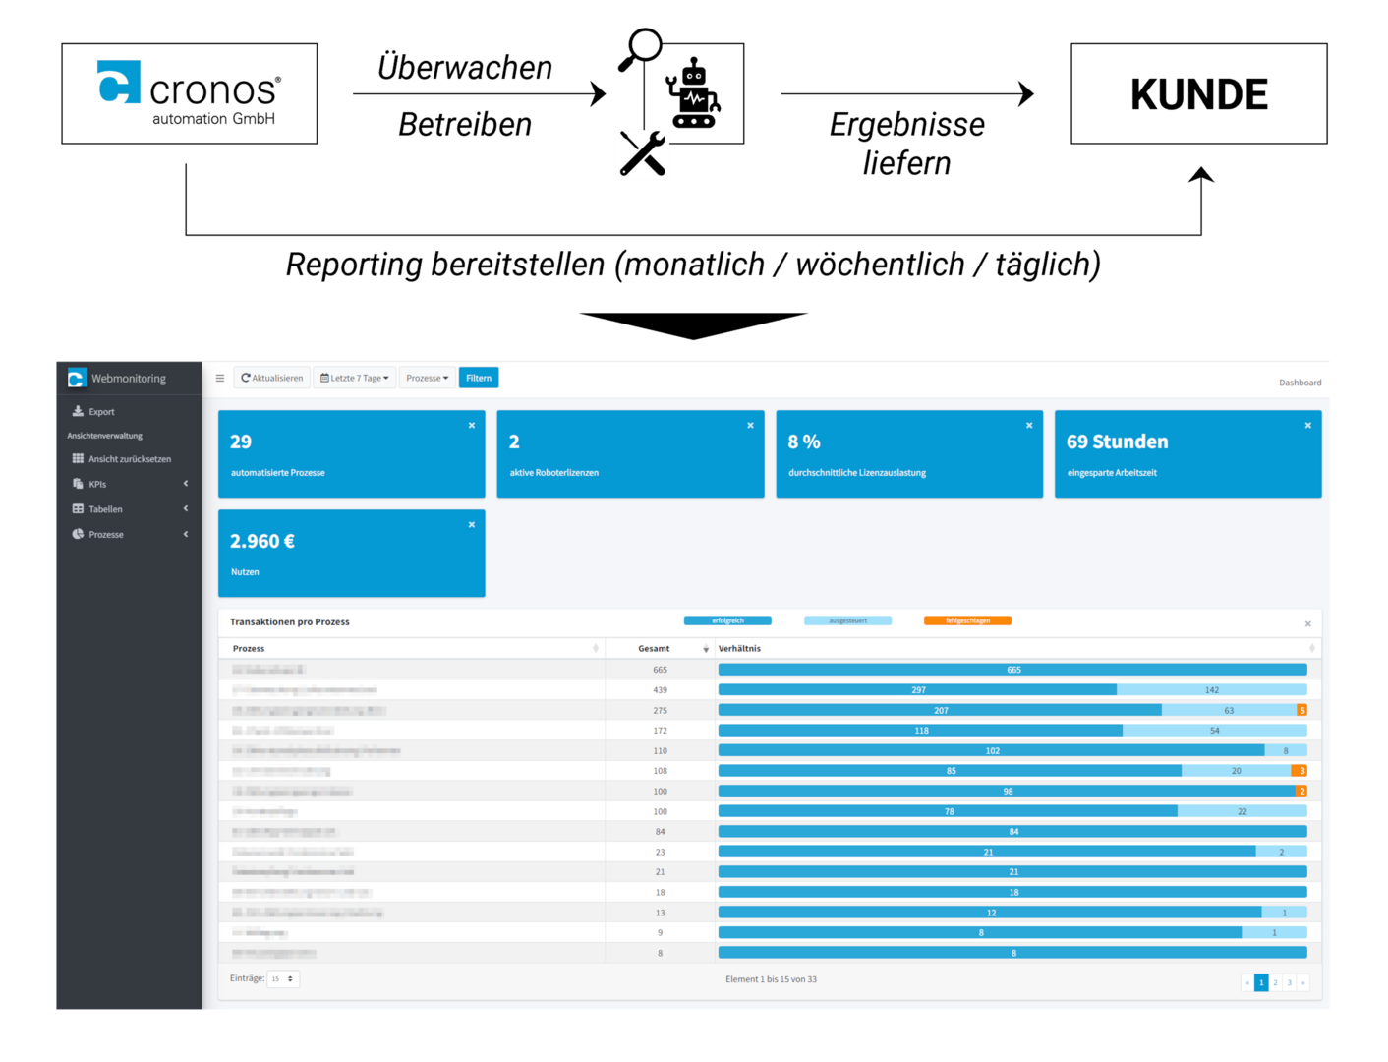This screenshot has width=1388, height=1062.
Task: Click the Filtern button
Action: coord(479,378)
